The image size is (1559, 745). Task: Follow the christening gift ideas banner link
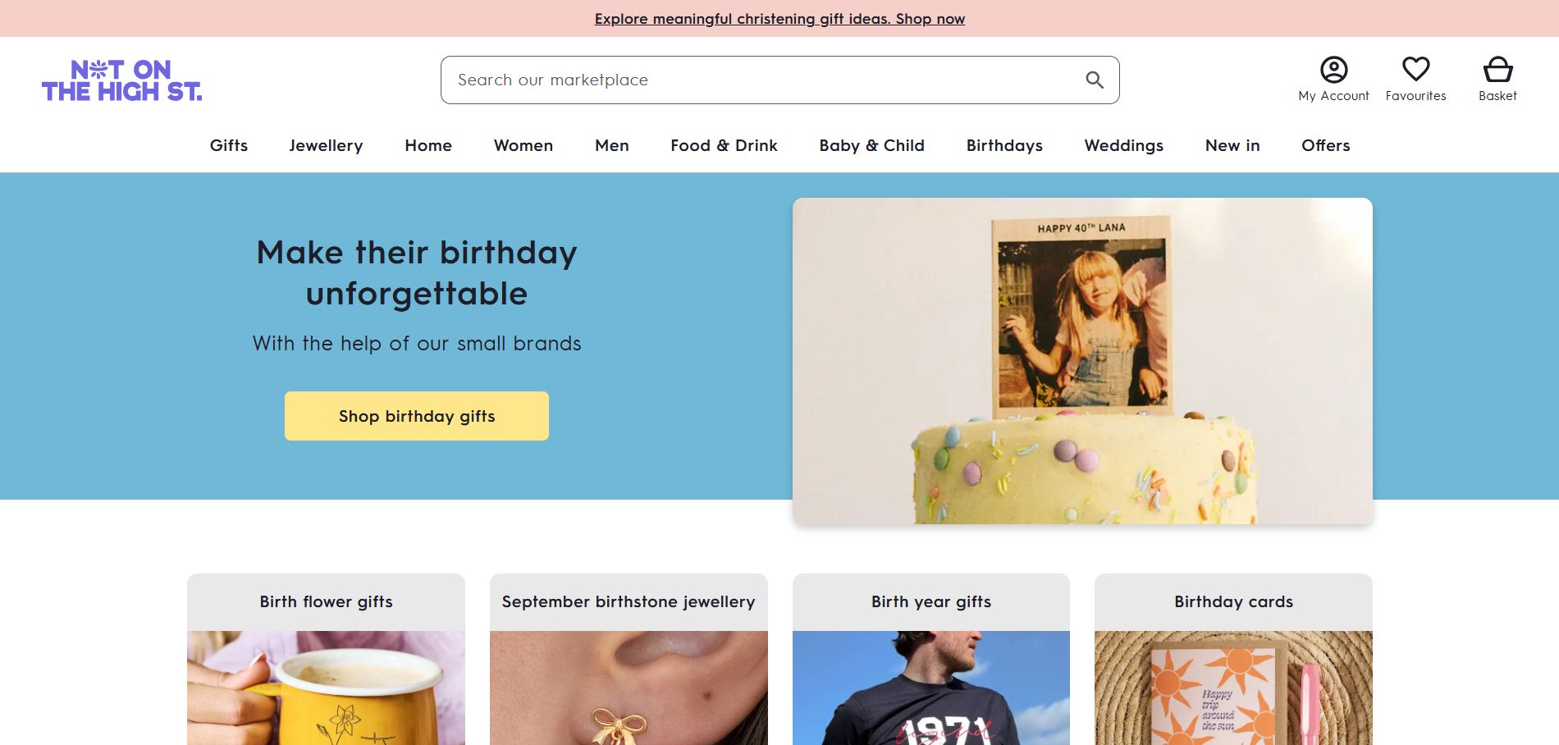(x=779, y=19)
